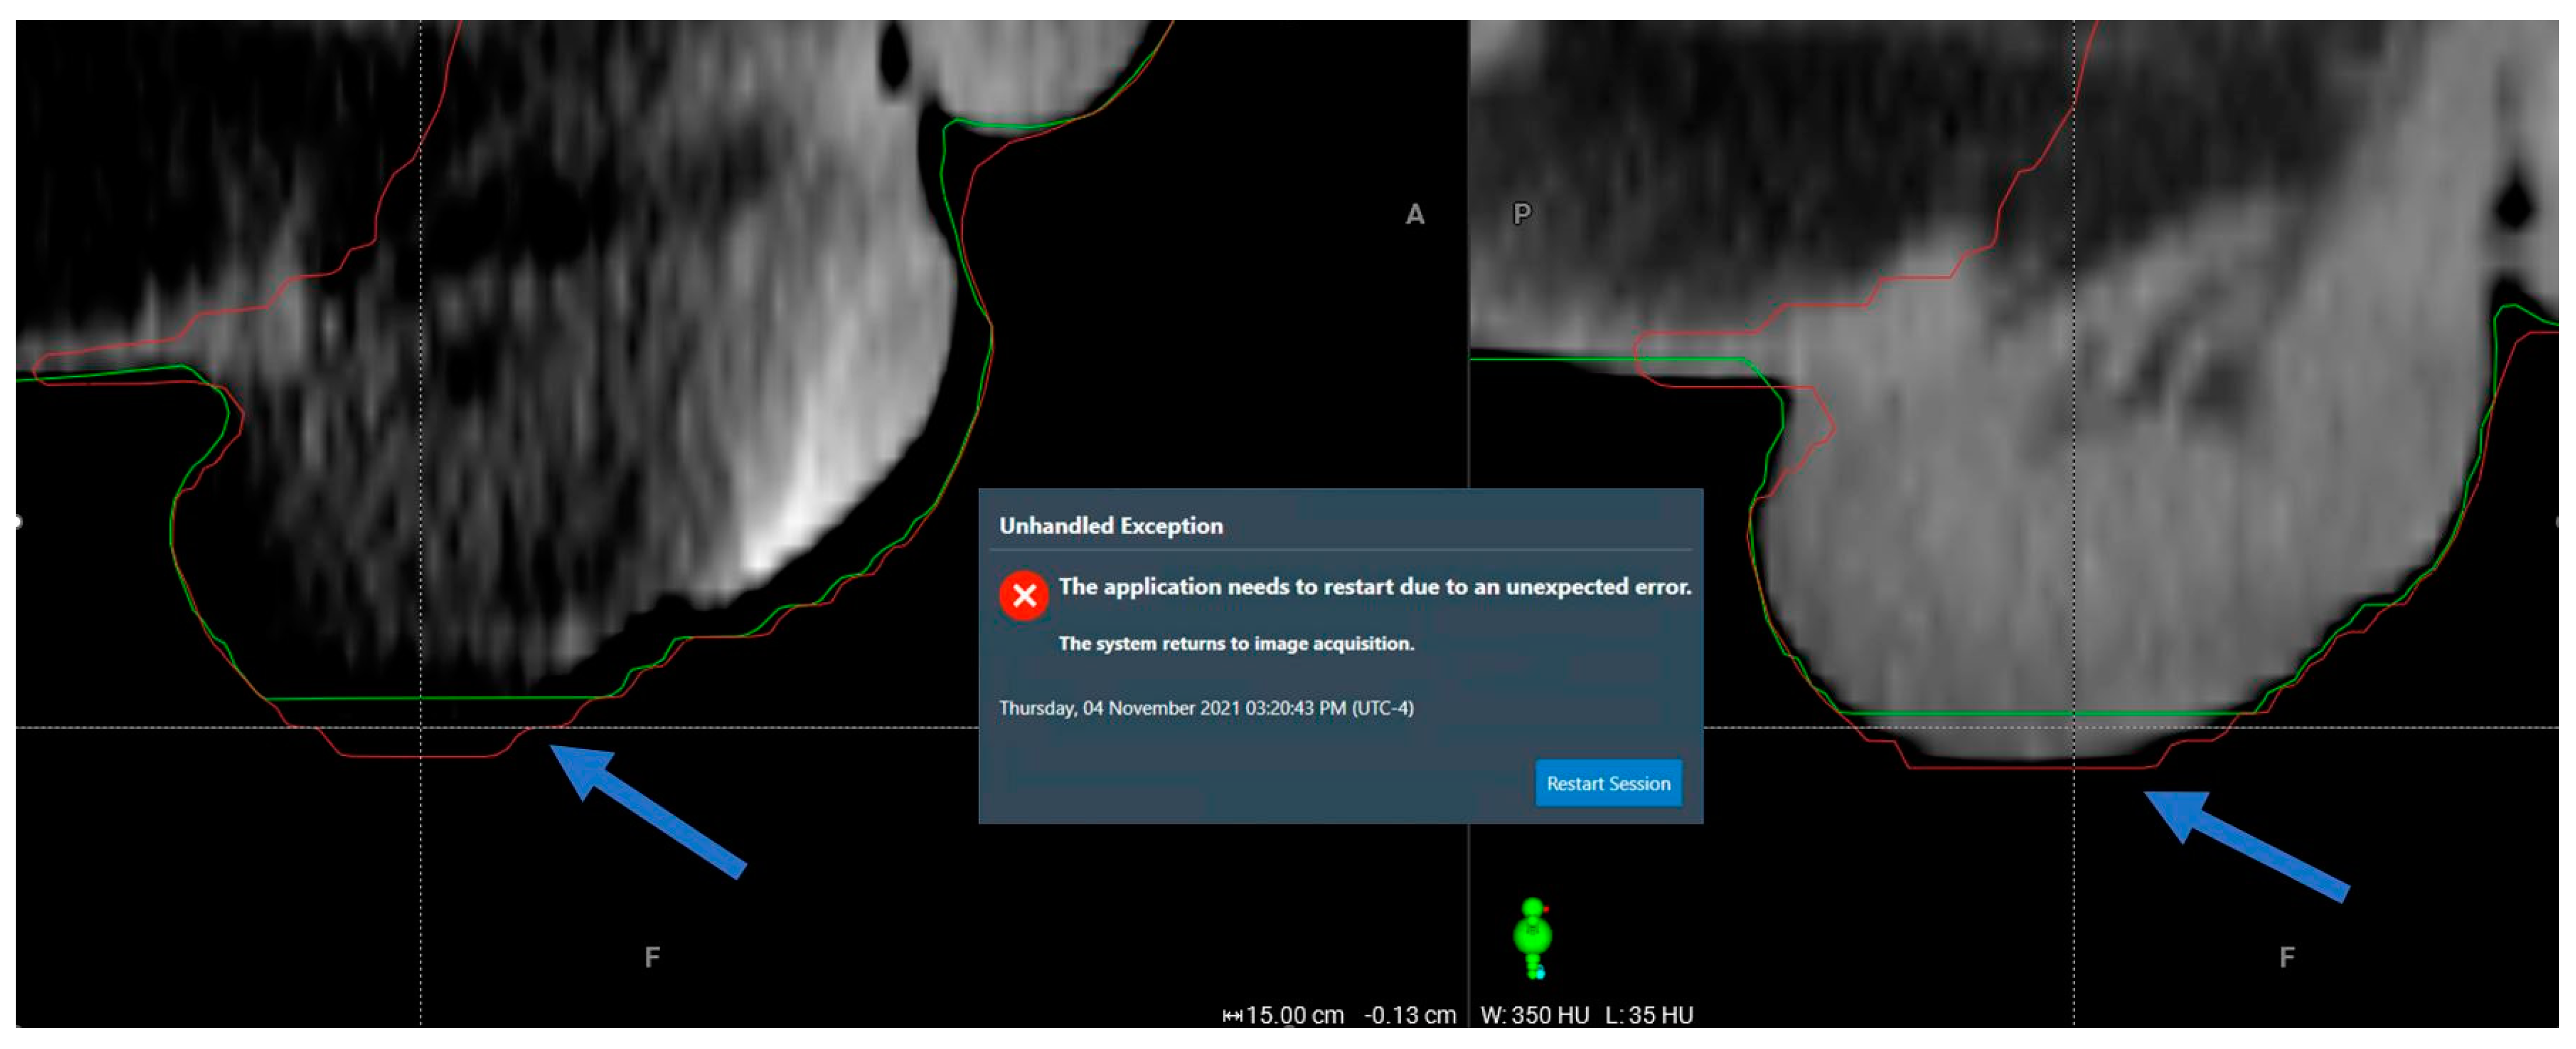Click the cyan dot on orientation figure
Screen dimensions: 2576x1049
pos(1540,973)
